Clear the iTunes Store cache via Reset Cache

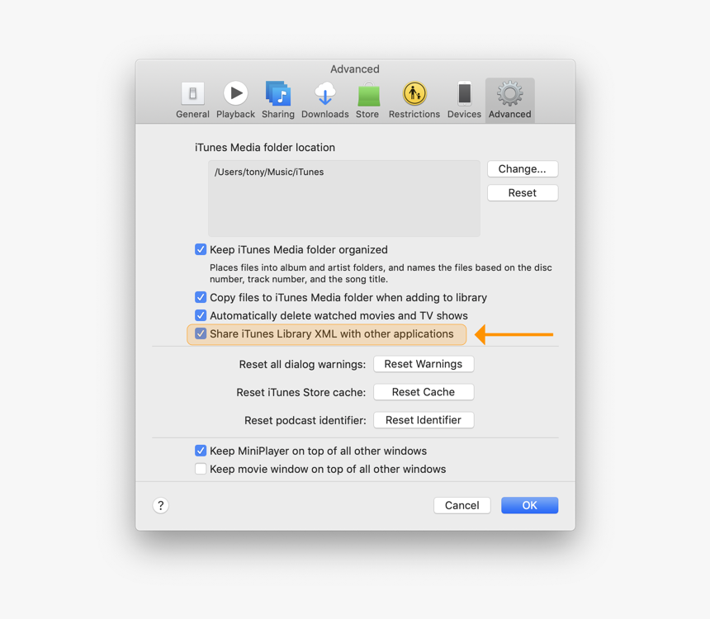[424, 391]
